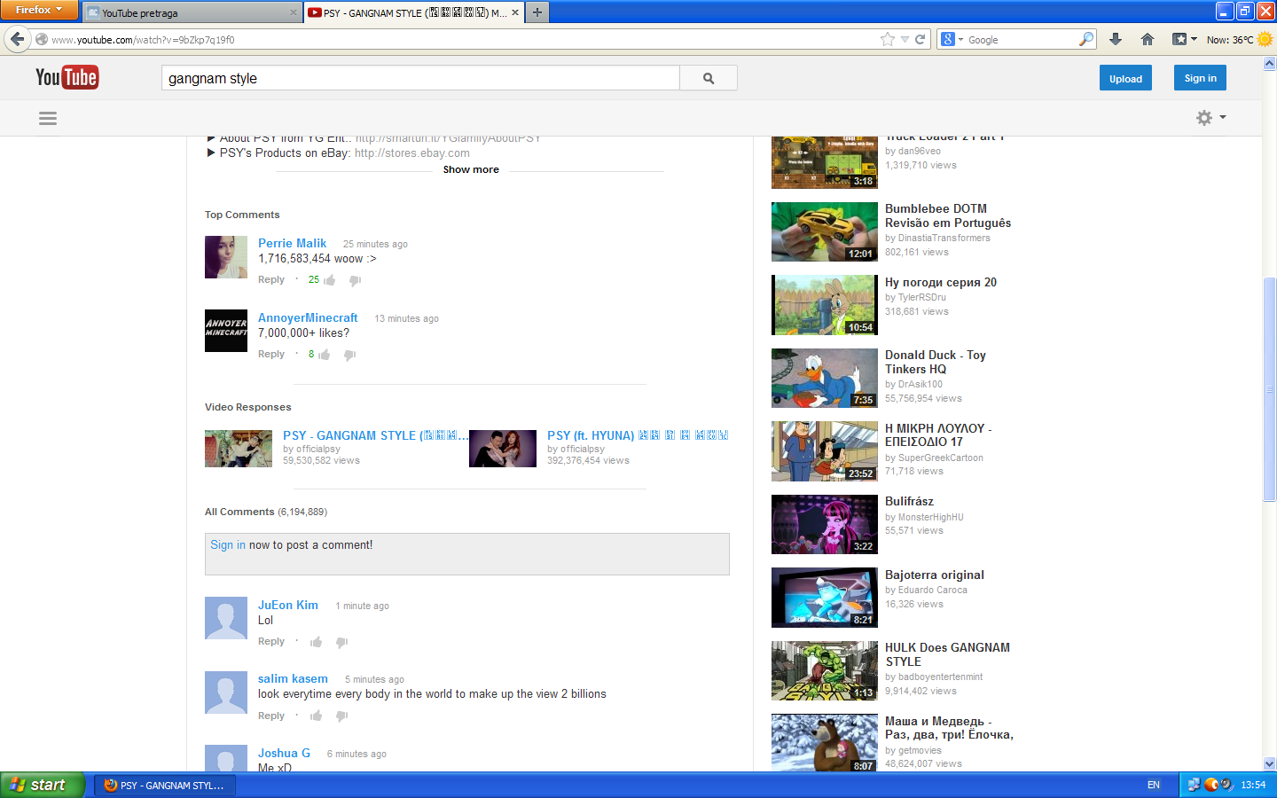Open AnnoyerMinecraft avatar image
Image resolution: width=1277 pixels, height=798 pixels.
226,331
